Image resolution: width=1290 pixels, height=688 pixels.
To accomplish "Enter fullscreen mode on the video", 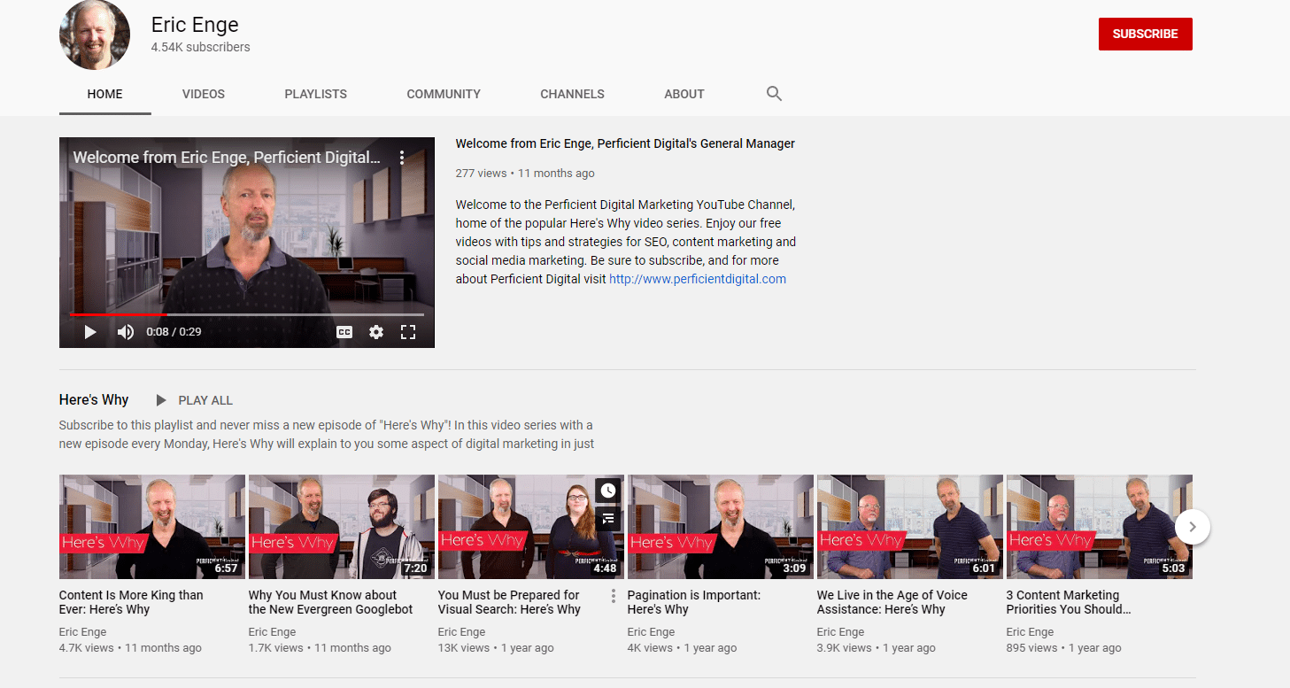I will [x=408, y=332].
